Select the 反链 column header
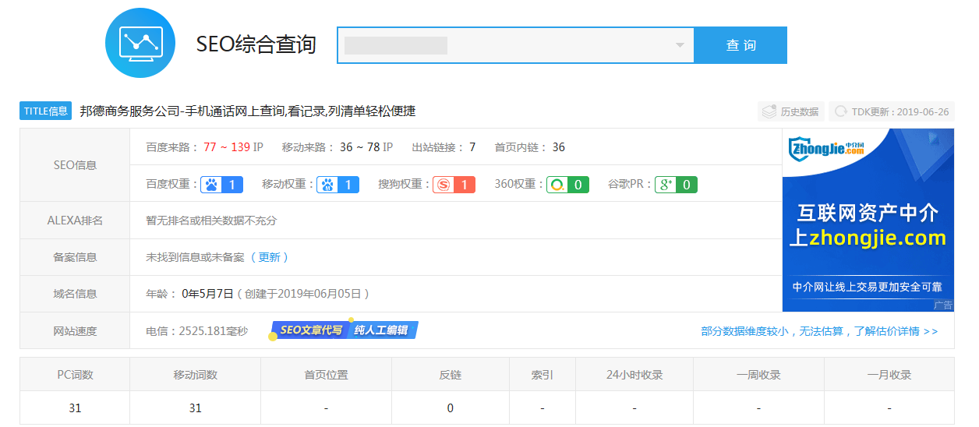The width and height of the screenshot is (979, 427). [x=450, y=375]
